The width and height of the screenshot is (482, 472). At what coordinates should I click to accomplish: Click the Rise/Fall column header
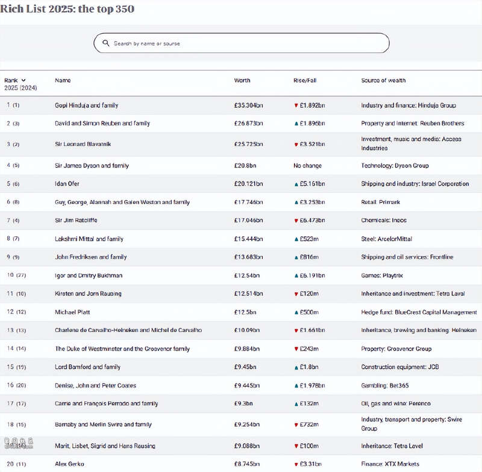click(305, 80)
